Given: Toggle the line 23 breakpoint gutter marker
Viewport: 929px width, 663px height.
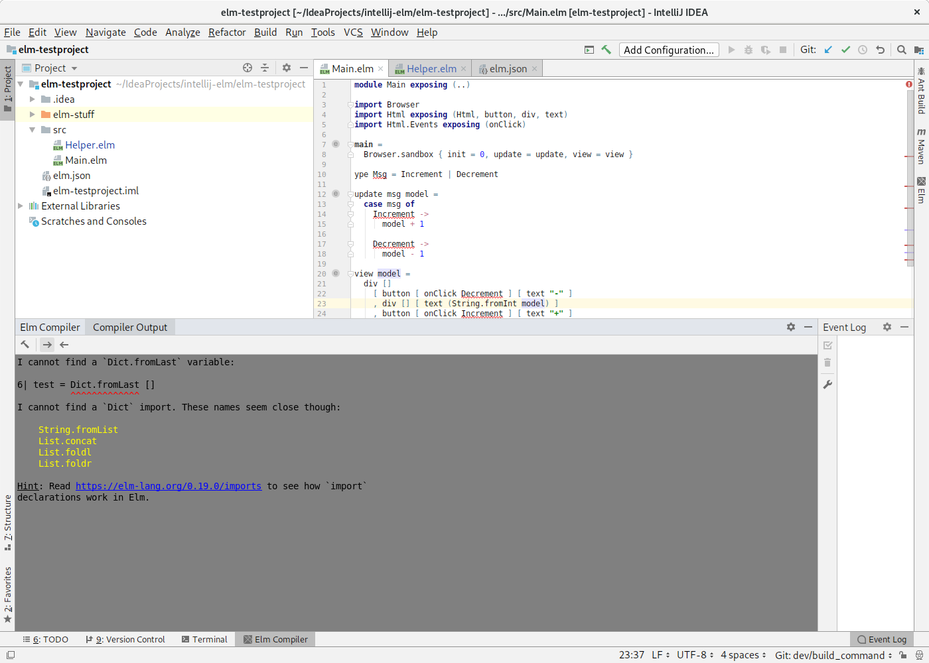Looking at the screenshot, I should click(x=336, y=303).
